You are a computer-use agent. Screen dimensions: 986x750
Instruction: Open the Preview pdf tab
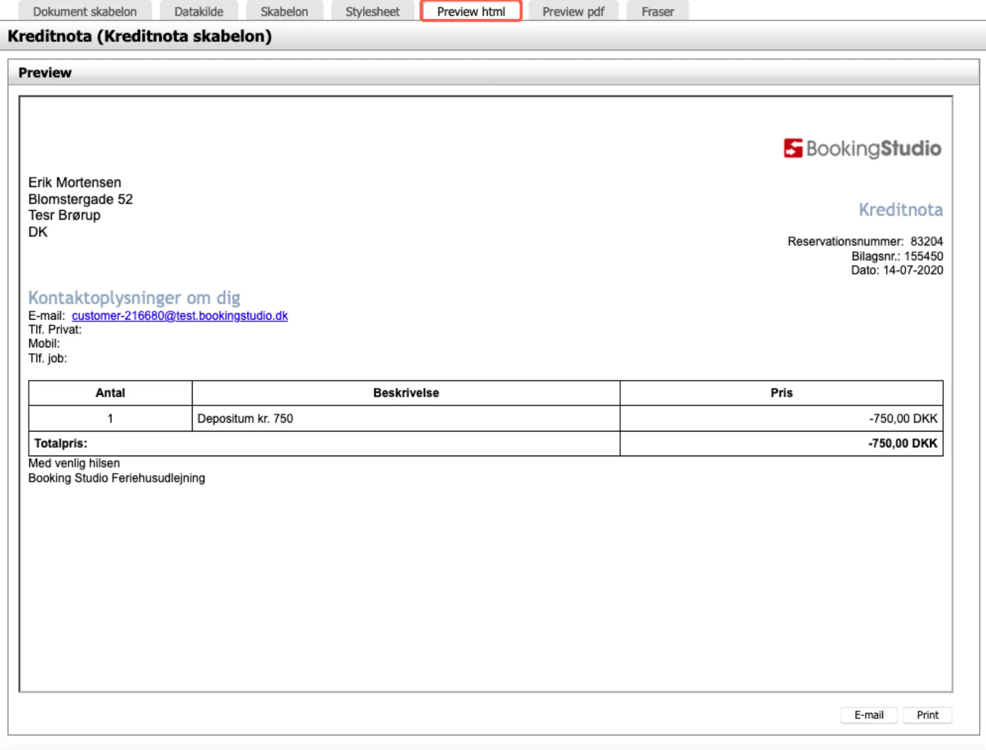(573, 12)
